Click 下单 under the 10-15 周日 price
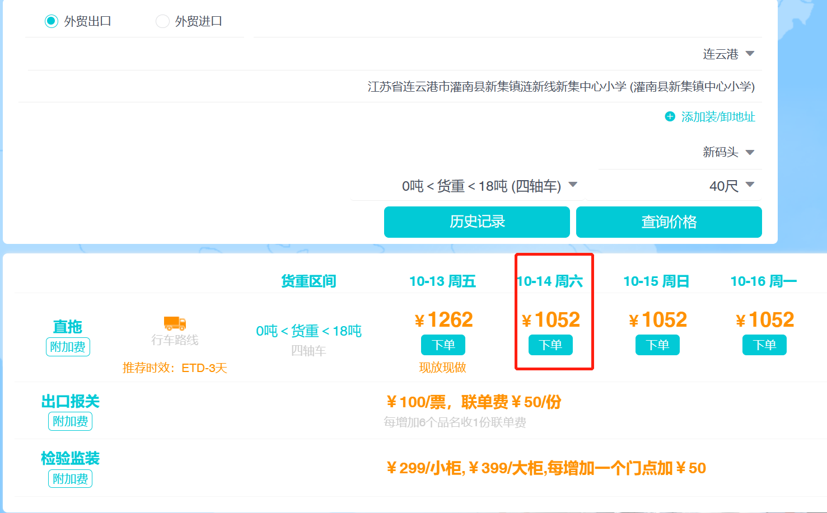827x513 pixels. (657, 345)
